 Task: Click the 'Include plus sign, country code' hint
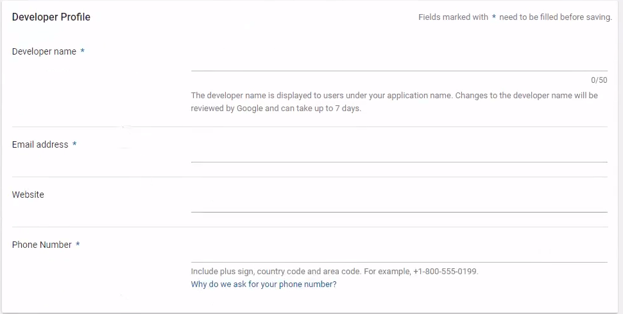[276, 272]
